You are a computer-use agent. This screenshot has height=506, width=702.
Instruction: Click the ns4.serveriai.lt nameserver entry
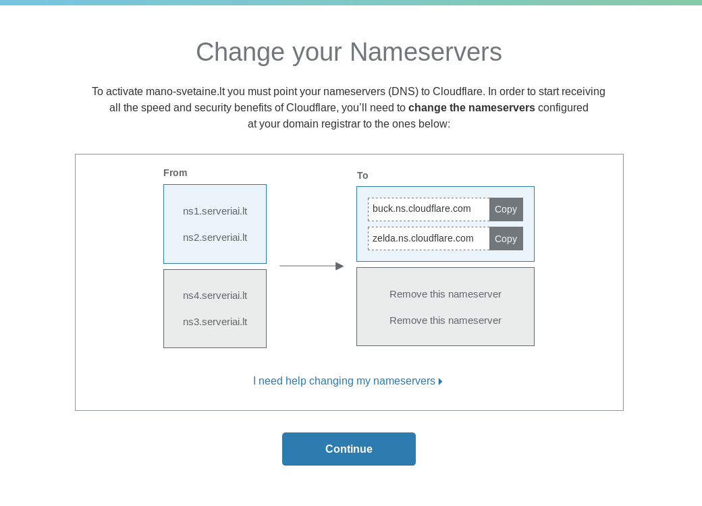(x=215, y=296)
